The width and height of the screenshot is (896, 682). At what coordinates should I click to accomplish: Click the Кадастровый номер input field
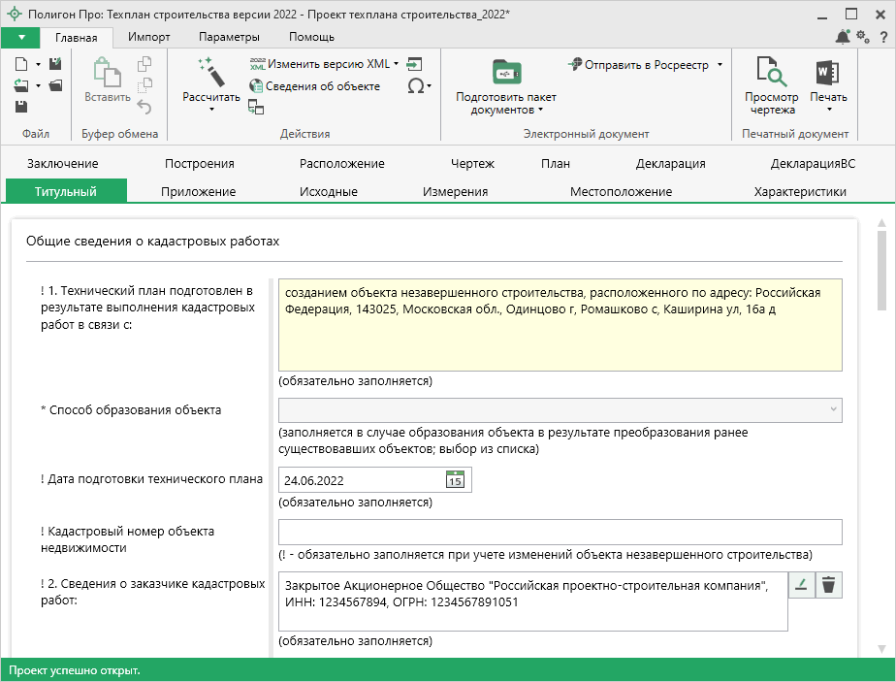(x=560, y=533)
